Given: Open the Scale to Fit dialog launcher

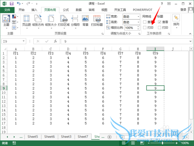Looking at the screenshot, I should [x=139, y=34].
